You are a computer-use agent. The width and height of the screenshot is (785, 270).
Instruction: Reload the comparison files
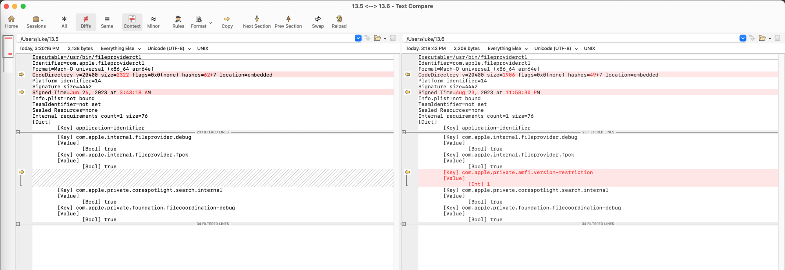pos(339,22)
